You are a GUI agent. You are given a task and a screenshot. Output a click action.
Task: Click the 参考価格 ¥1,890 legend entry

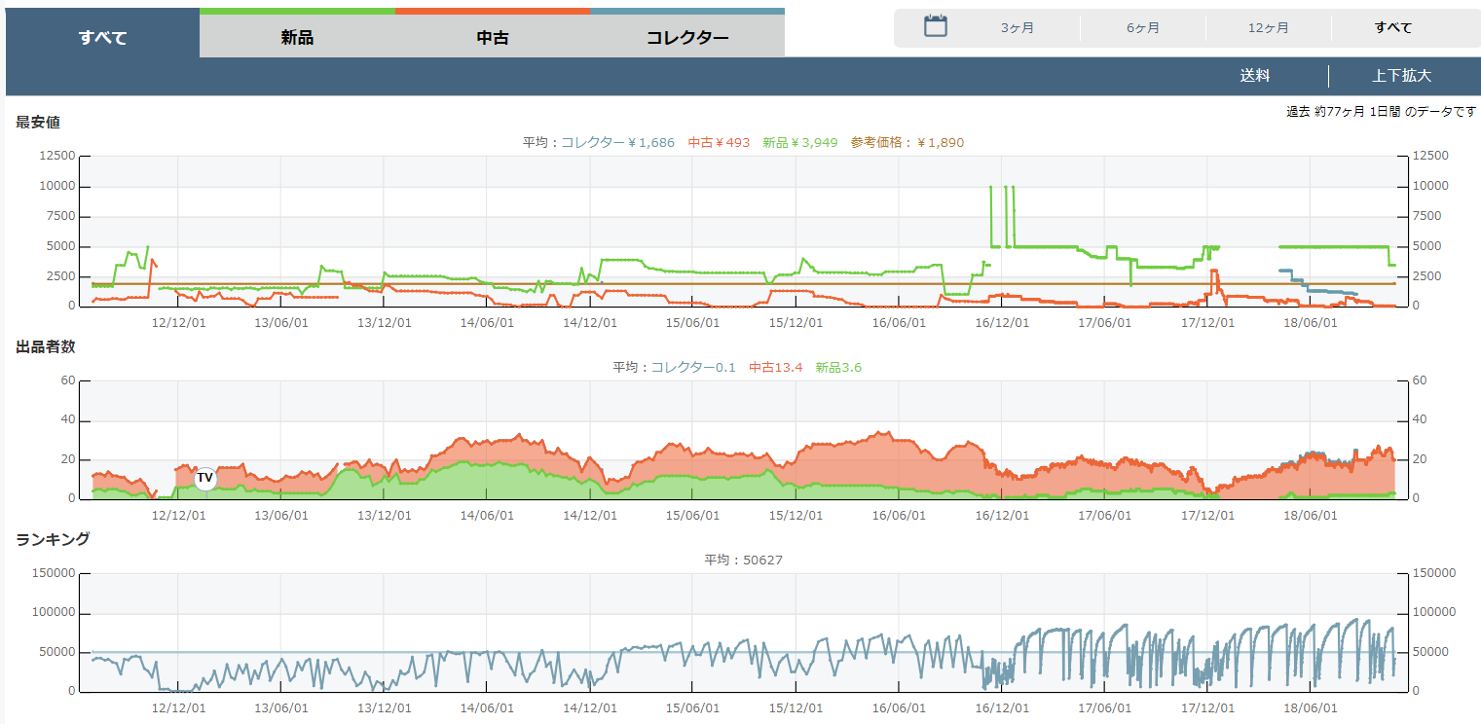[x=907, y=143]
